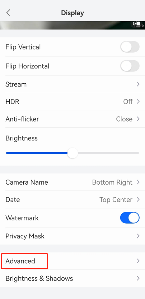
Task: Change HDR Off value
Action: [128, 101]
